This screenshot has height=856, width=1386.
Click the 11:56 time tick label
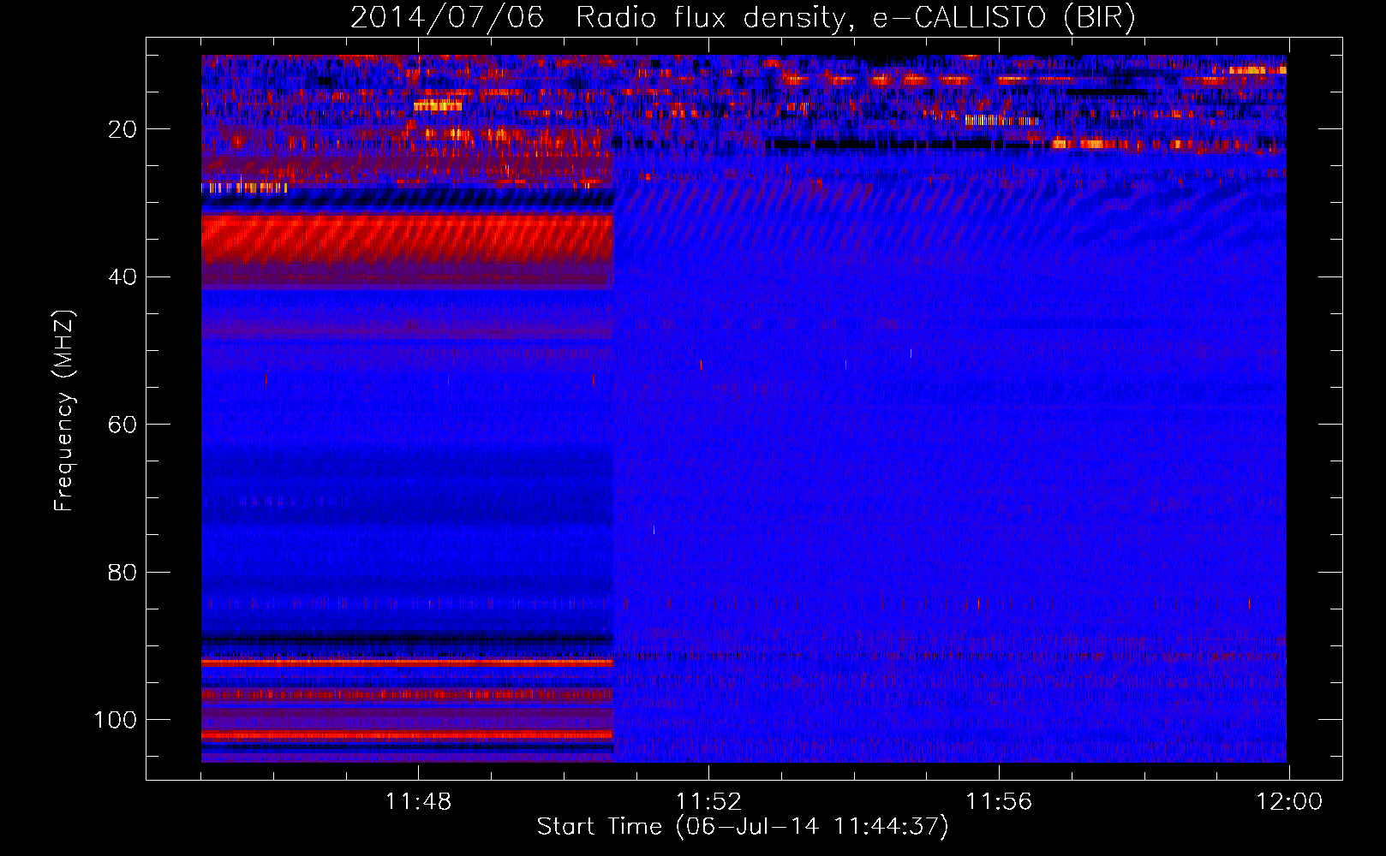pyautogui.click(x=999, y=802)
